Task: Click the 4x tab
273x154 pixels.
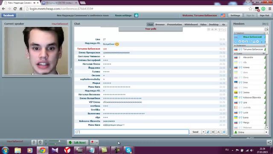Action: (x=224, y=24)
